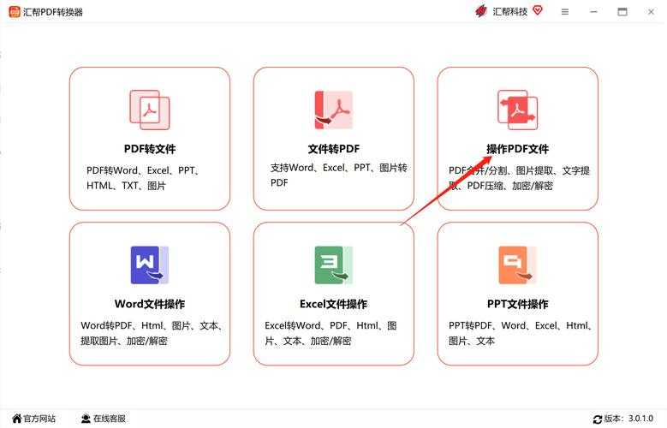Click description 'Excel转Word、PDF、Html'
The width and height of the screenshot is (667, 428).
pyautogui.click(x=331, y=334)
